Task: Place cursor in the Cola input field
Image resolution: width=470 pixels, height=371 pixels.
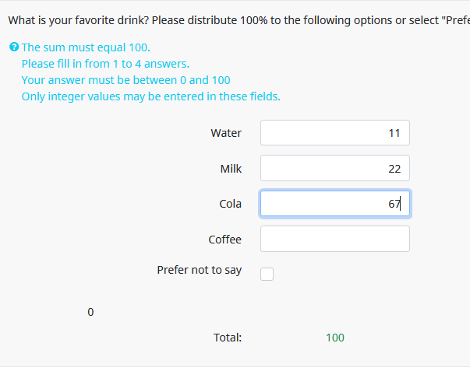Action: coord(334,204)
